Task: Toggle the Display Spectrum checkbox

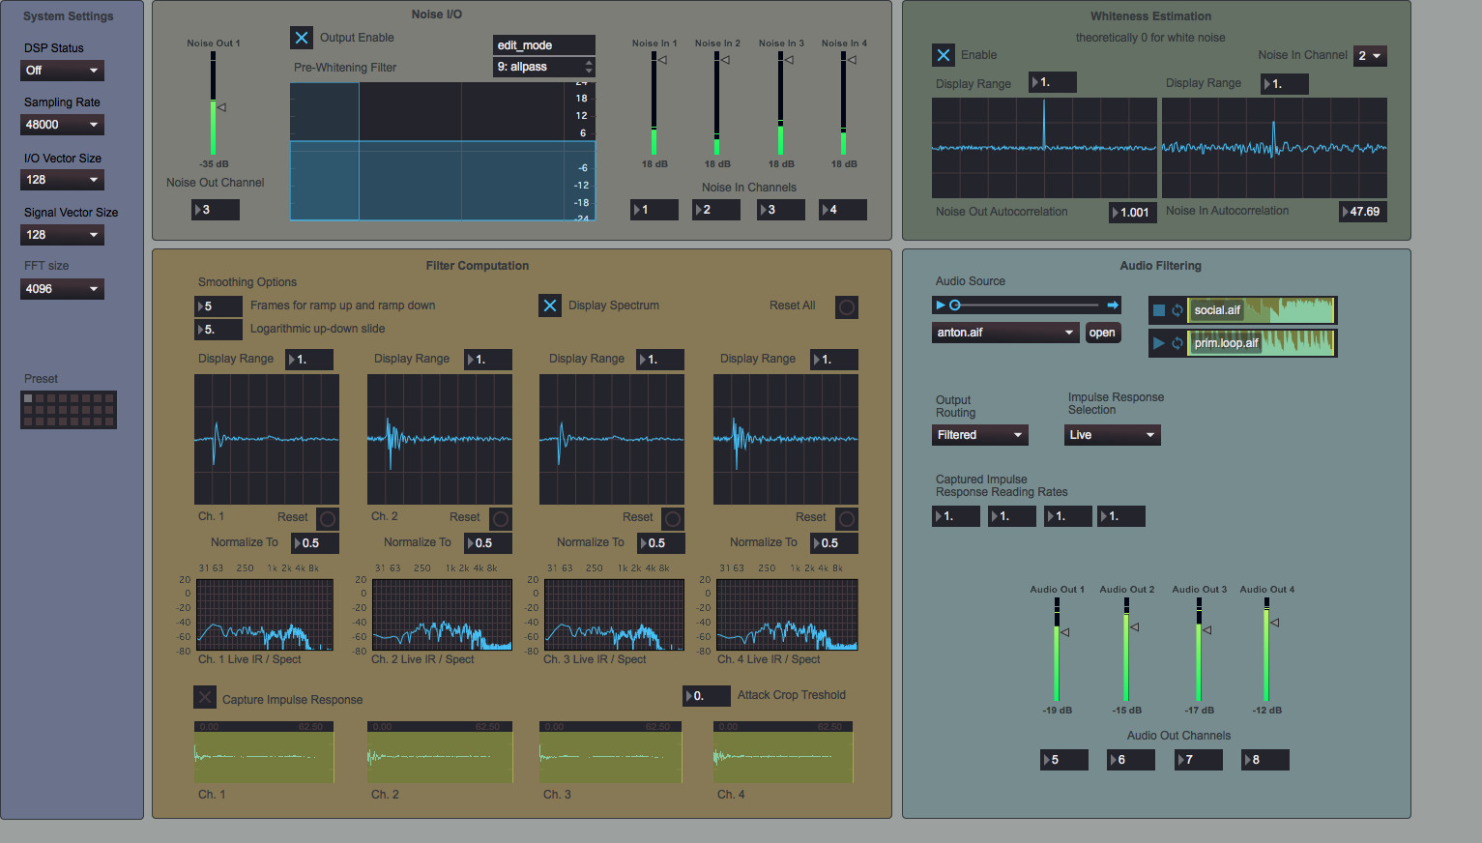Action: pyautogui.click(x=550, y=305)
